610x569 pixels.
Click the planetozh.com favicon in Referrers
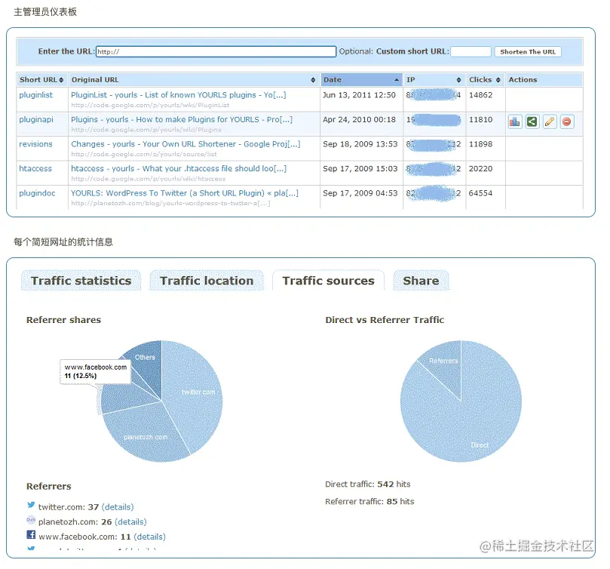point(31,520)
